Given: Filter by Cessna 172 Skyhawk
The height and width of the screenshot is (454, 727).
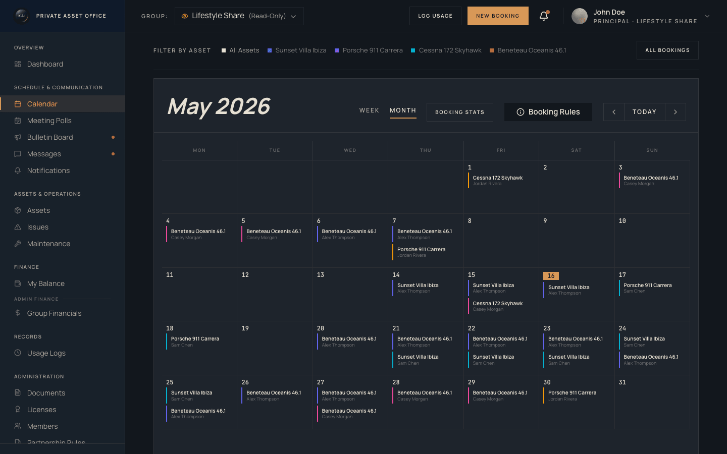Looking at the screenshot, I should 446,50.
